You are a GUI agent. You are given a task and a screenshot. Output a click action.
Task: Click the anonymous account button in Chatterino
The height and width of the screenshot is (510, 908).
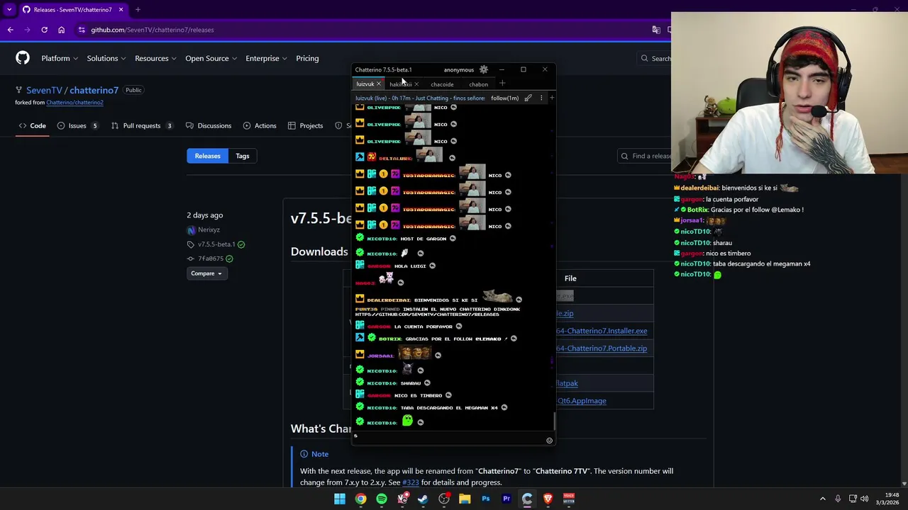tap(458, 69)
